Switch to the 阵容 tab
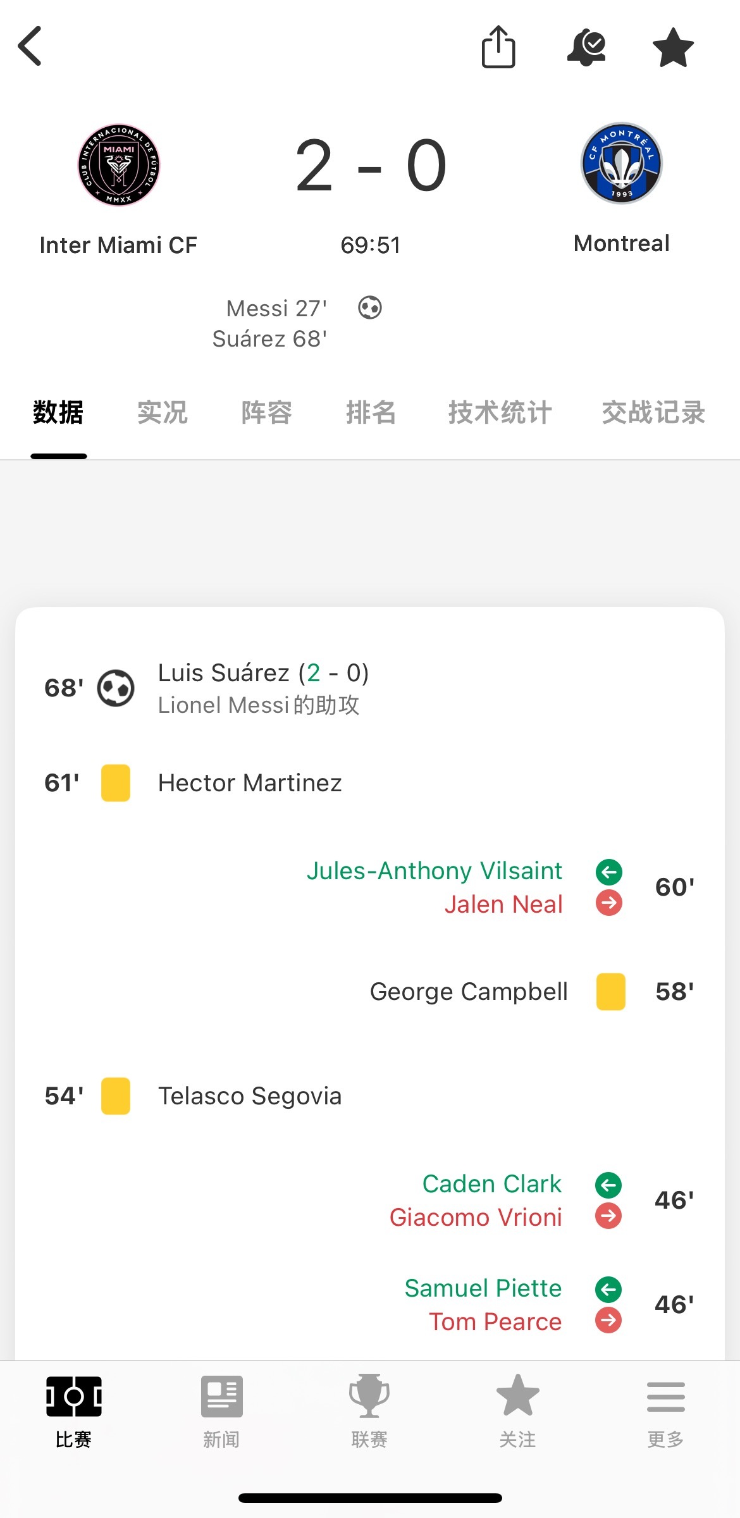 (267, 412)
